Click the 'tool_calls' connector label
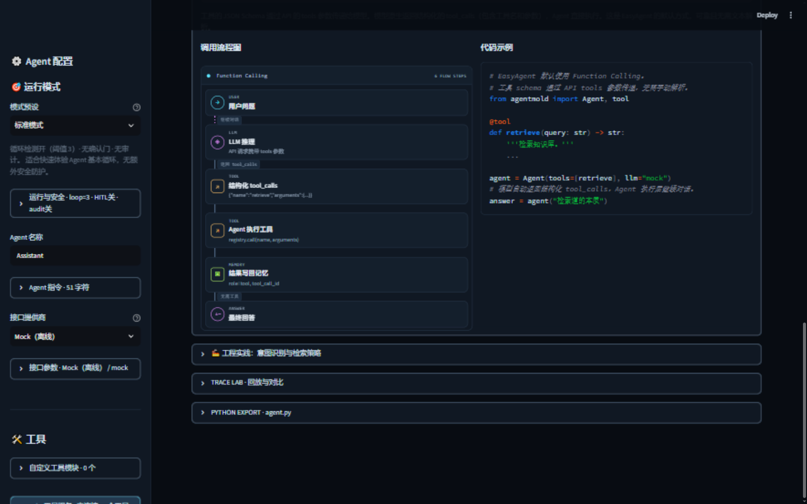807x504 pixels. [239, 164]
